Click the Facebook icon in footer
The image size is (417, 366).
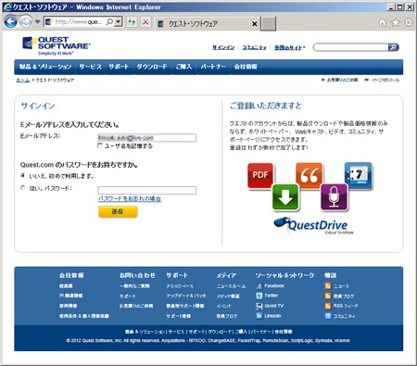[x=259, y=286]
